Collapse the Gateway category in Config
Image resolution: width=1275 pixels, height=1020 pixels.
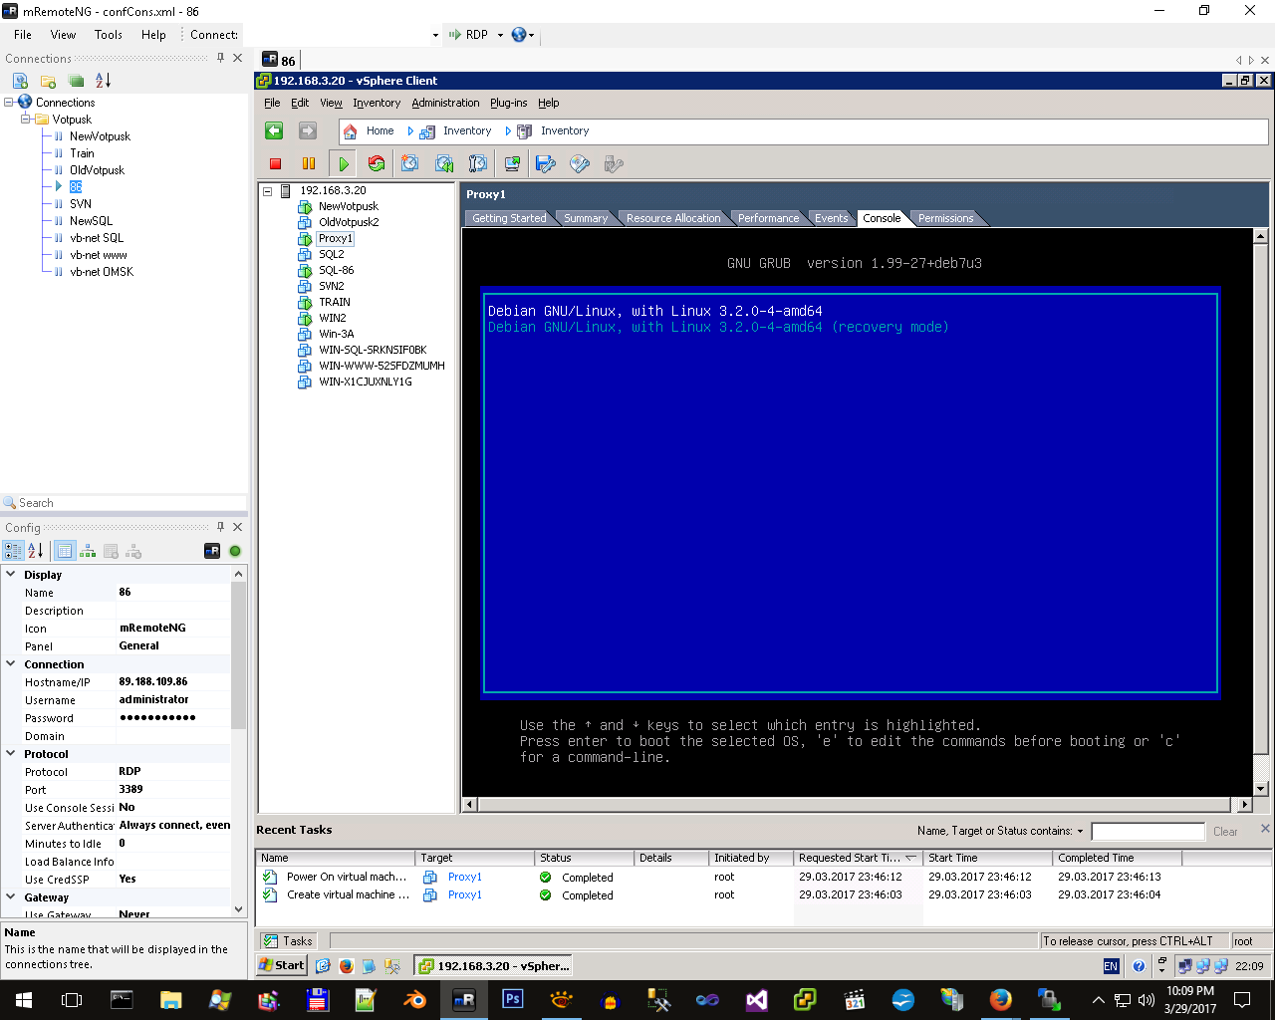(x=11, y=896)
